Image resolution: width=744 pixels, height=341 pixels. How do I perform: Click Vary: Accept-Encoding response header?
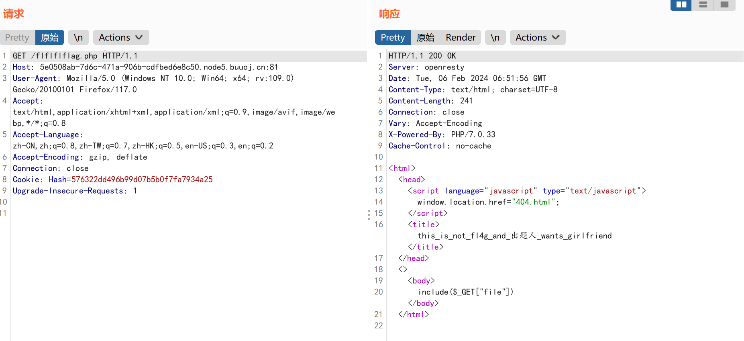tap(435, 123)
